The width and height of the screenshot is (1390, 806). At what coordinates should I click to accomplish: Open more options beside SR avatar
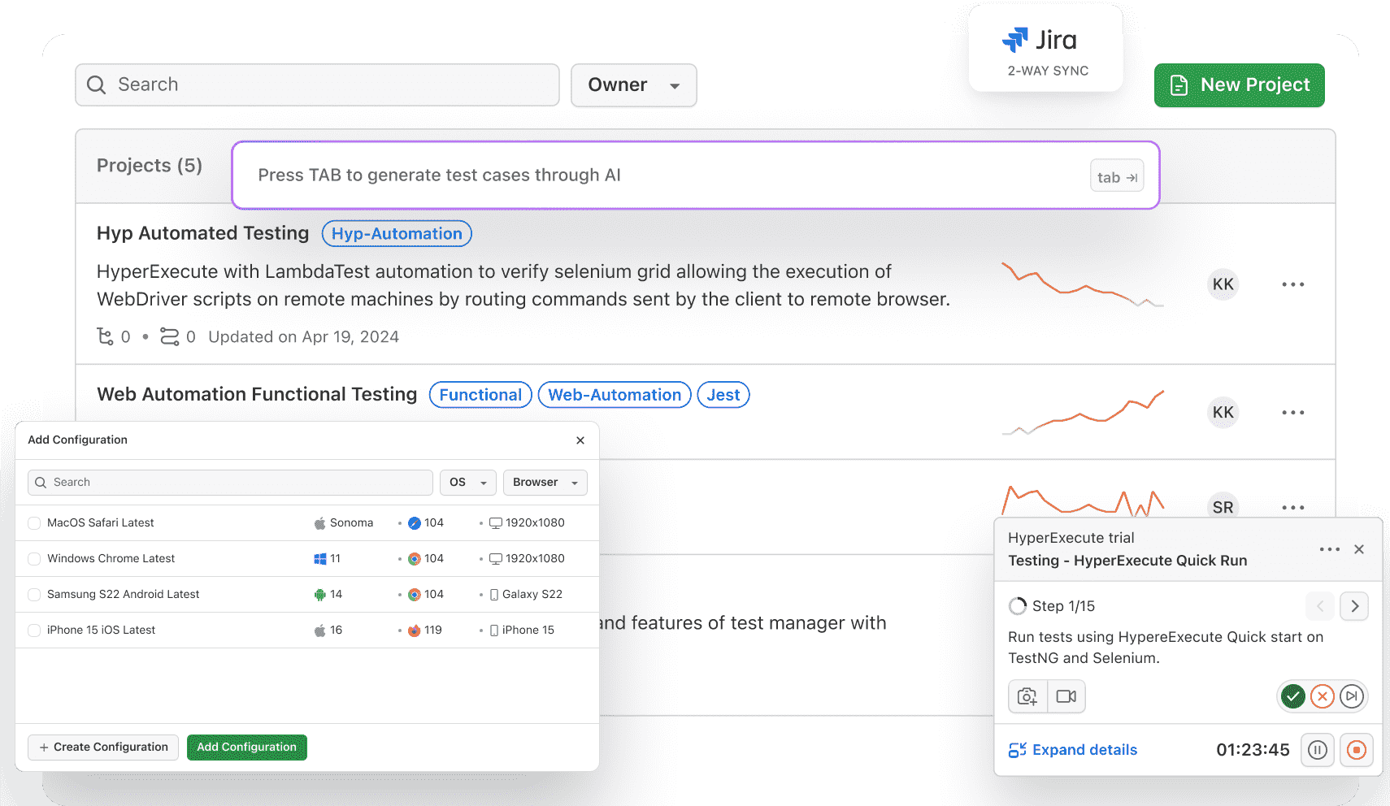point(1292,507)
